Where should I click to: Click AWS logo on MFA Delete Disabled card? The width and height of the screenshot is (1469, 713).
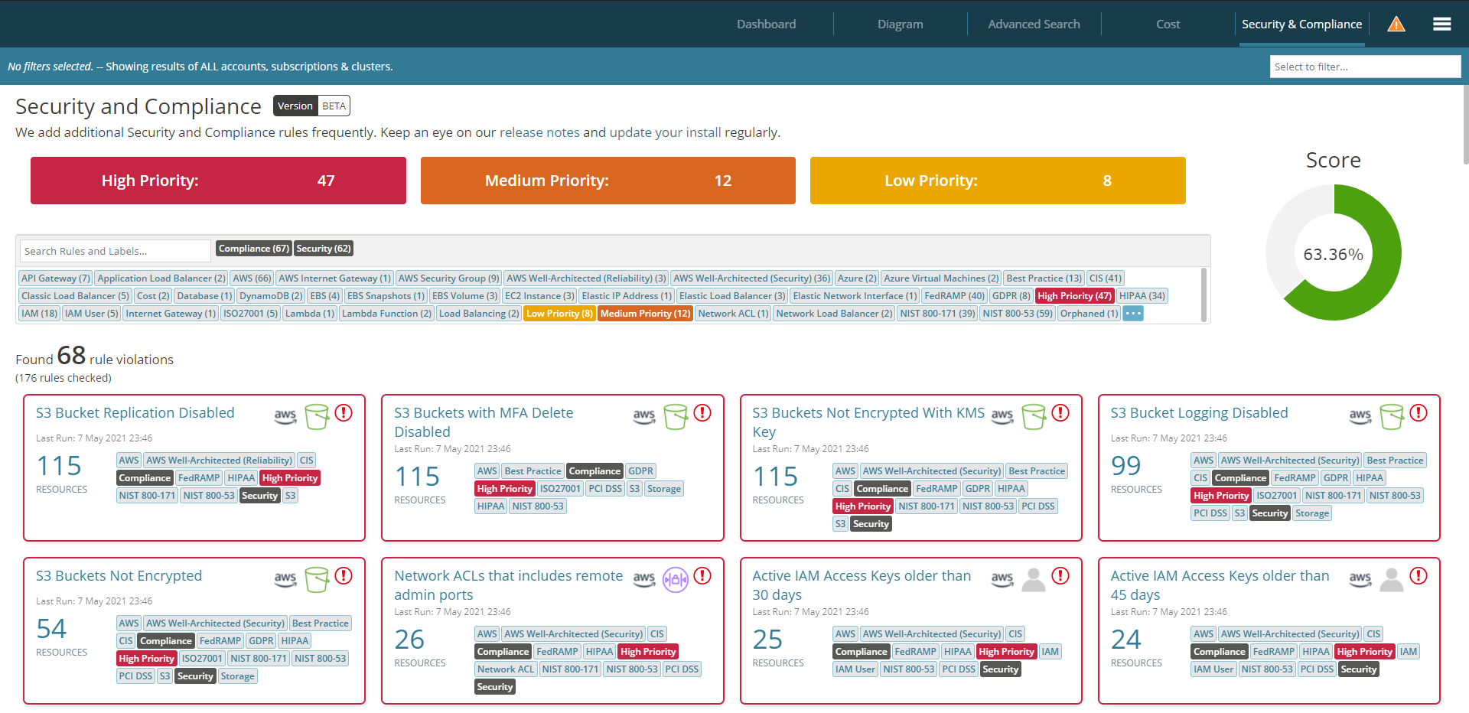click(x=644, y=416)
